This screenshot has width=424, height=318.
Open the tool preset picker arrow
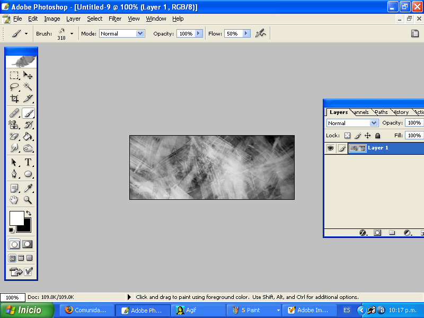(x=26, y=33)
